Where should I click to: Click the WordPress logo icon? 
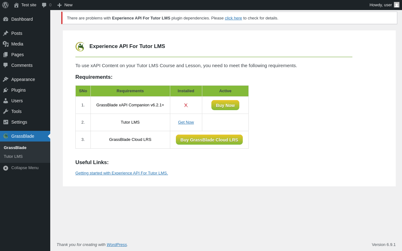(x=5, y=5)
